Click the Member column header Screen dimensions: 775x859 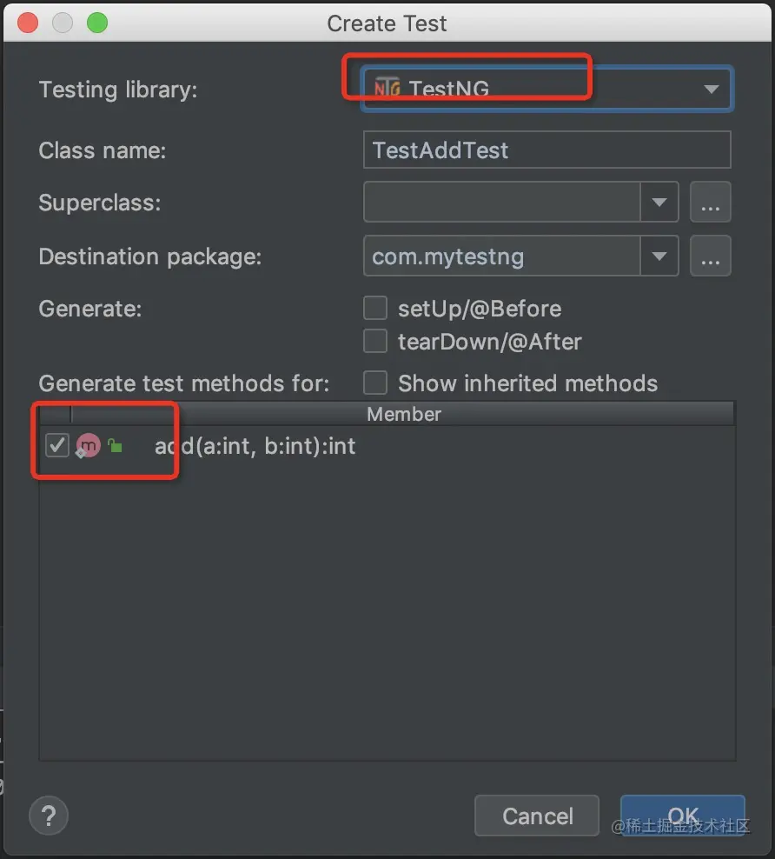click(403, 415)
